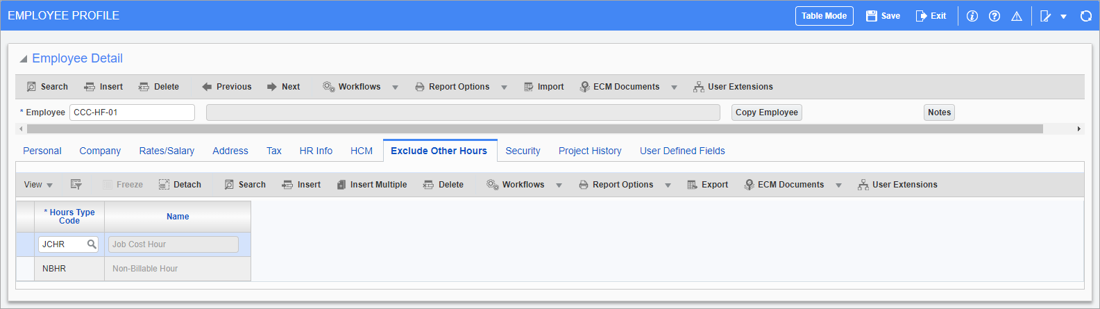1100x309 pixels.
Task: Click the query-by-example icon beside View
Action: [76, 185]
